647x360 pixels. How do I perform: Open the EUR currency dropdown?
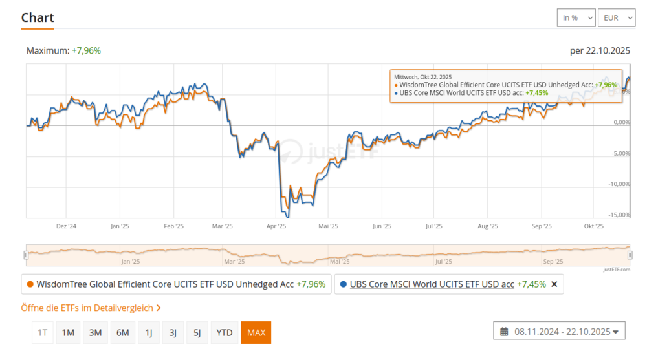[617, 18]
